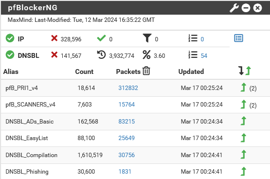Click the Count column header
This screenshot has width=270, height=179.
[x=84, y=72]
